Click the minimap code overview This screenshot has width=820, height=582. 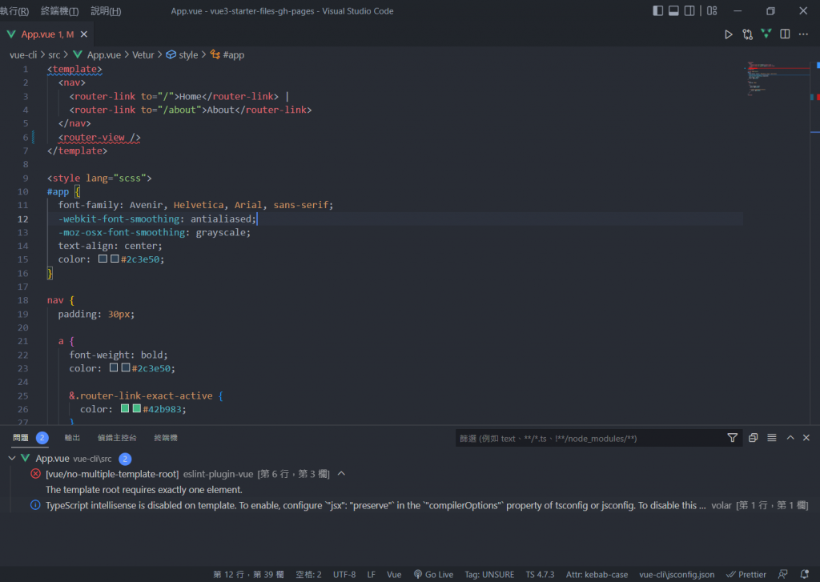click(776, 79)
